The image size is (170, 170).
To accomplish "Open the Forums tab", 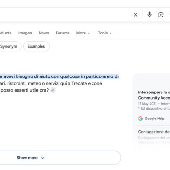I will click(x=62, y=33).
